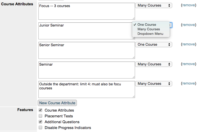Open Senior Seminar's One Course dropdown
The height and width of the screenshot is (132, 200).
click(153, 45)
